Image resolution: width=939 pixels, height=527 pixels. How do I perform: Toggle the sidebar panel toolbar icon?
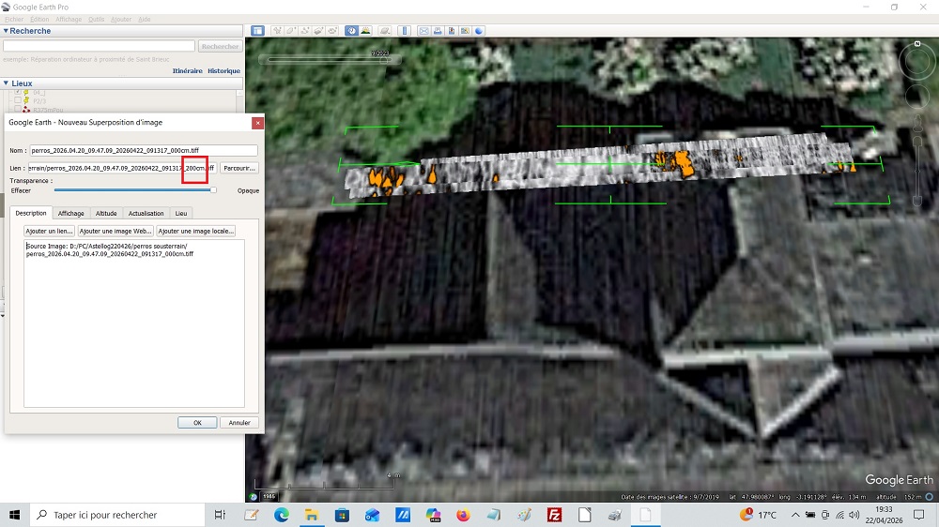[x=258, y=30]
